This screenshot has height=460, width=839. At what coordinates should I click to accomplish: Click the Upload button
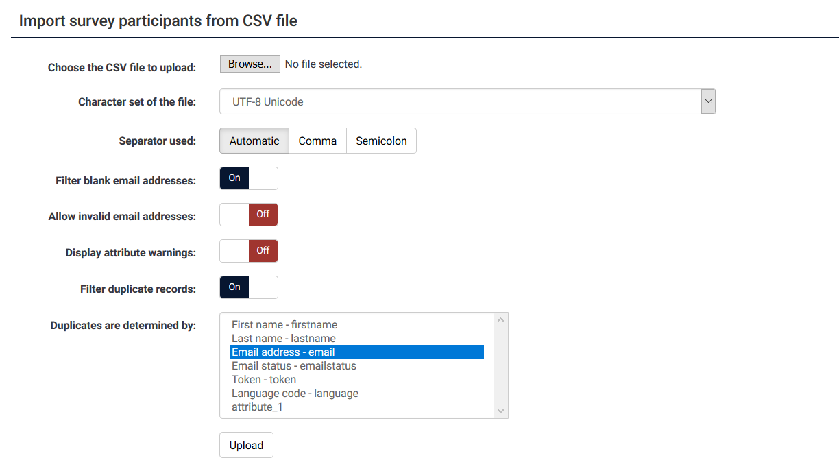click(x=246, y=445)
